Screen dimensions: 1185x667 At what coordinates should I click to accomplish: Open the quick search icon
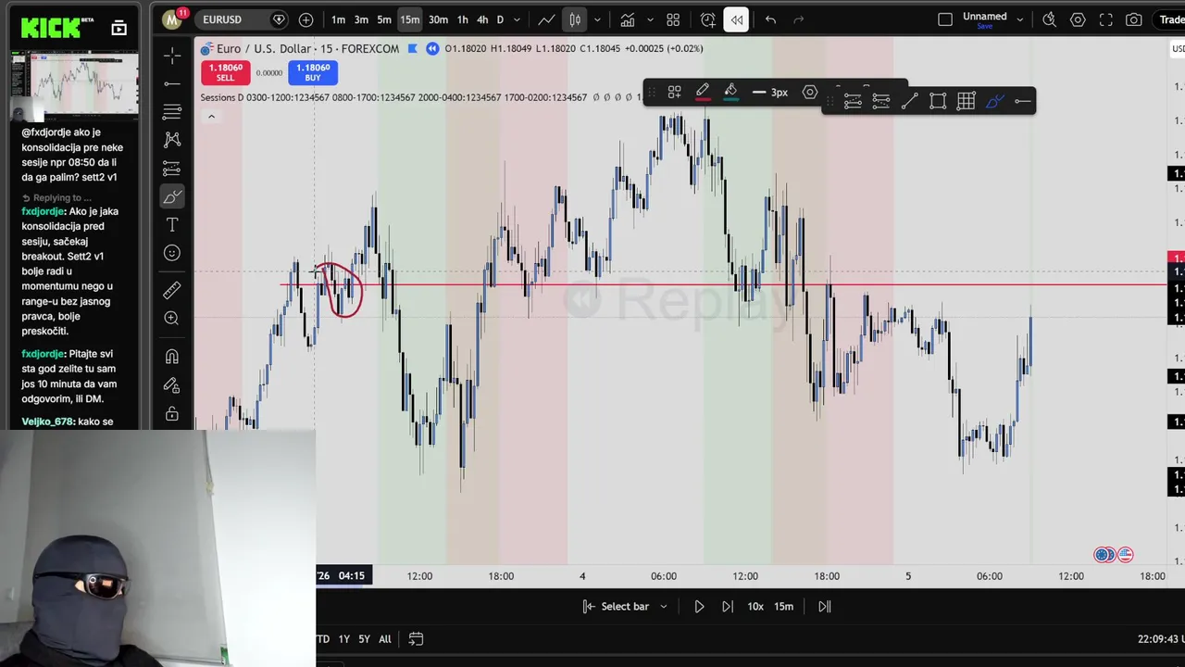click(x=1049, y=19)
